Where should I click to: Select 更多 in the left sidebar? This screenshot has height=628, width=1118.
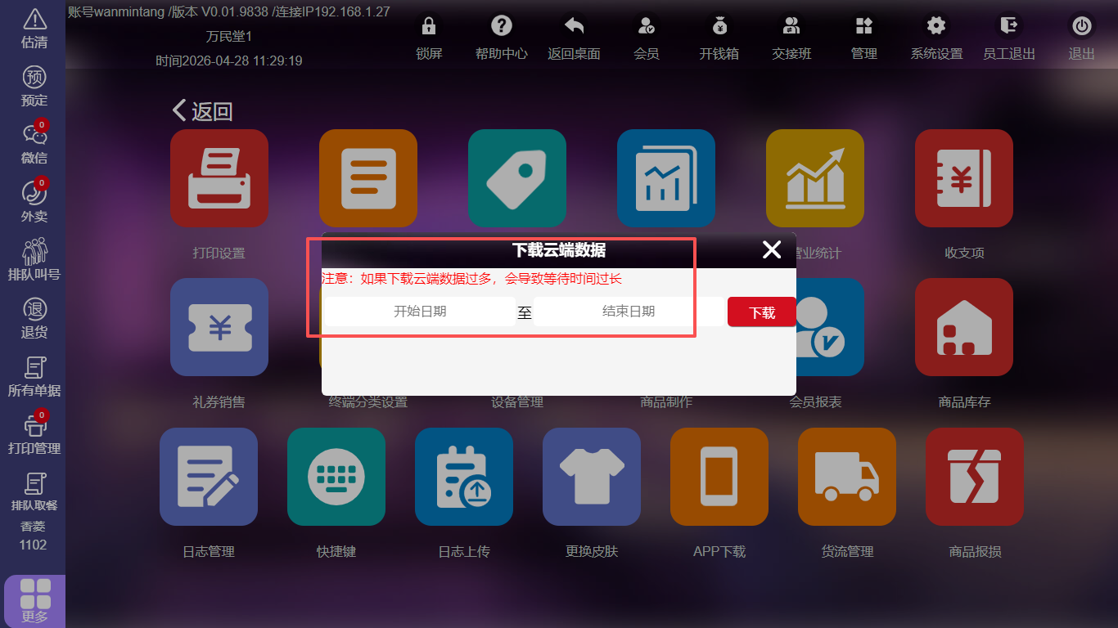click(x=34, y=601)
